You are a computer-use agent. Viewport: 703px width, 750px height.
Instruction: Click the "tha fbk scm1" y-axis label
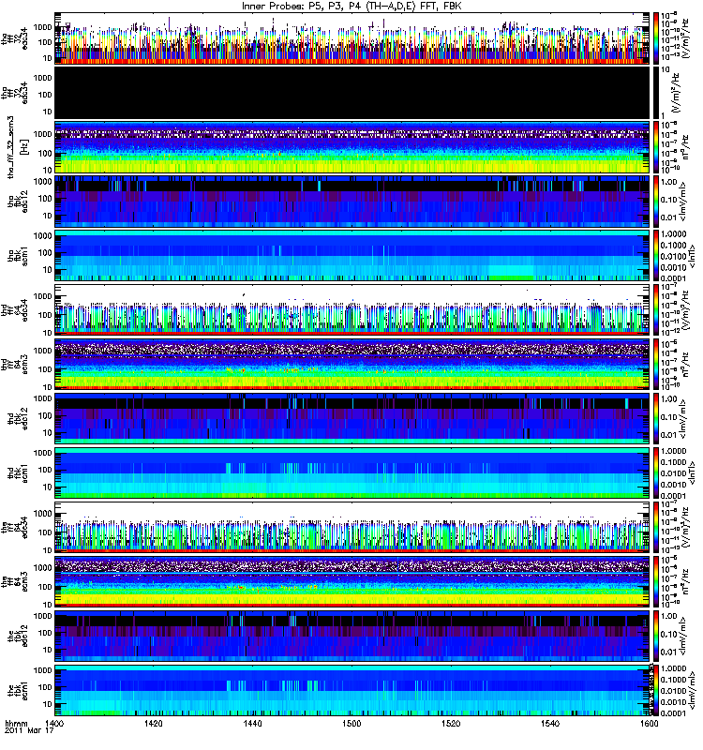pos(18,255)
